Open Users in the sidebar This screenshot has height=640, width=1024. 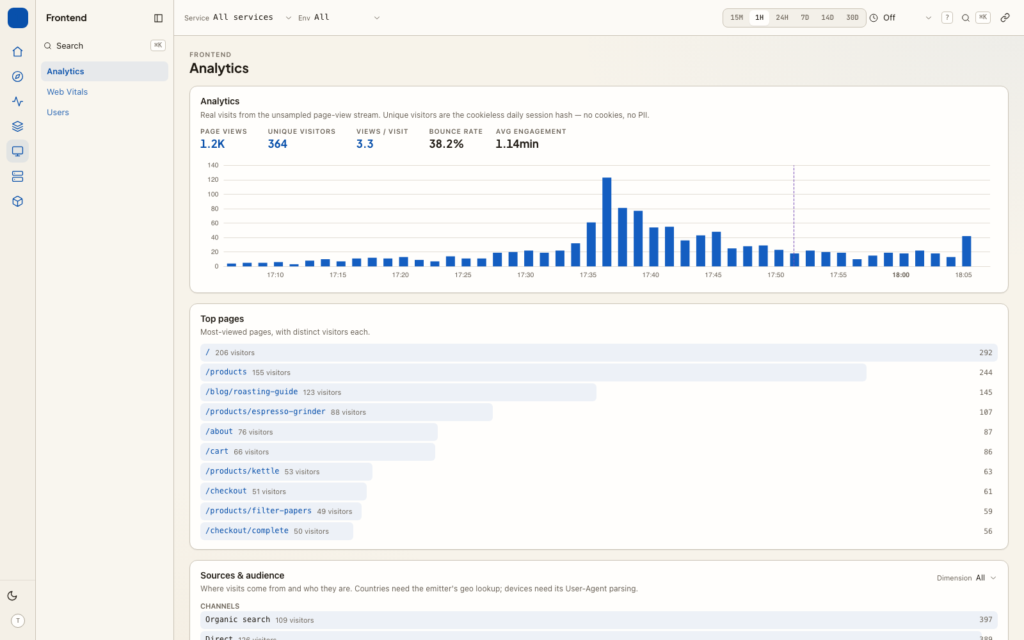tap(104, 112)
